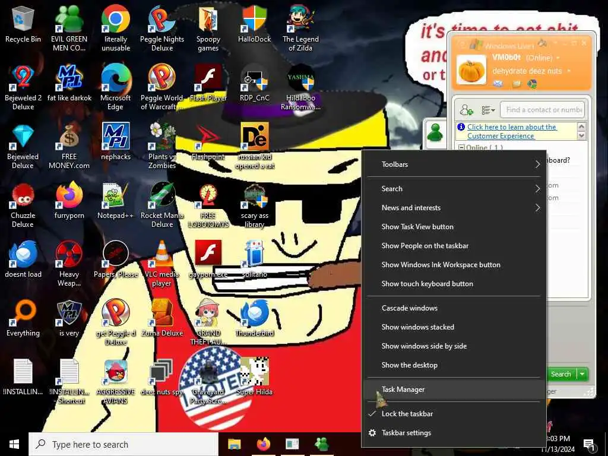Choose Show windows side by side
The height and width of the screenshot is (456, 608).
[454, 346]
